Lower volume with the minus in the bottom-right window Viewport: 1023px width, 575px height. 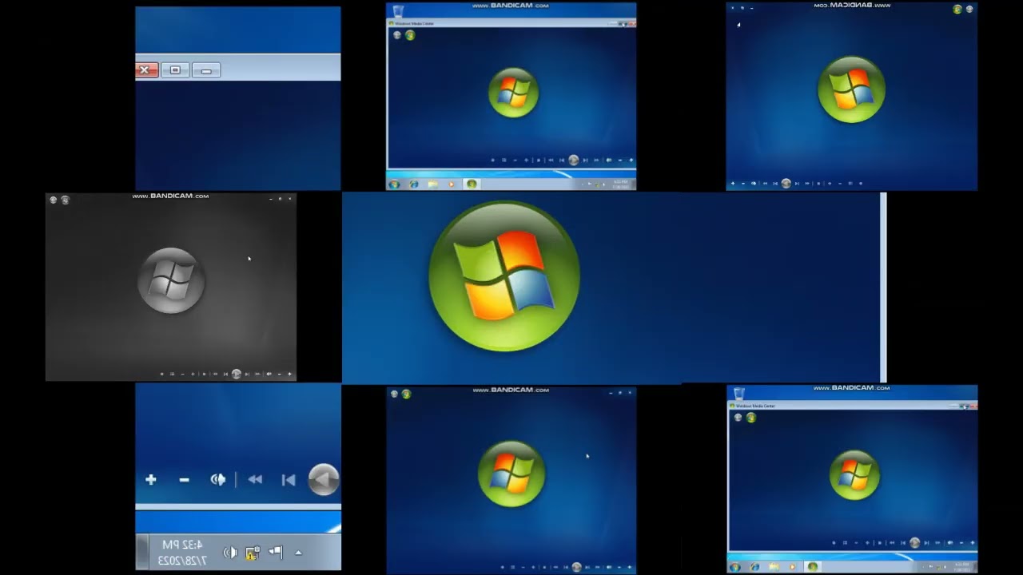961,543
